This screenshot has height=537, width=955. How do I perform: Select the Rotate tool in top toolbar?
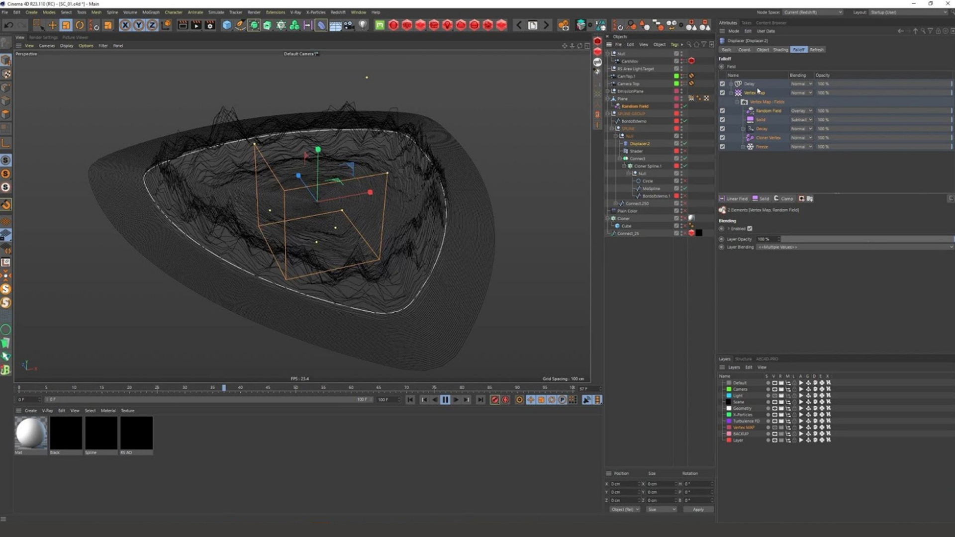click(x=80, y=25)
